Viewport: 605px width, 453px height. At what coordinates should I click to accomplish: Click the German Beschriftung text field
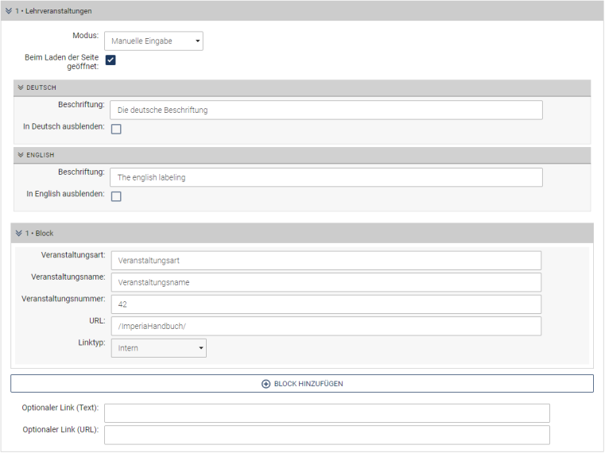coord(326,110)
